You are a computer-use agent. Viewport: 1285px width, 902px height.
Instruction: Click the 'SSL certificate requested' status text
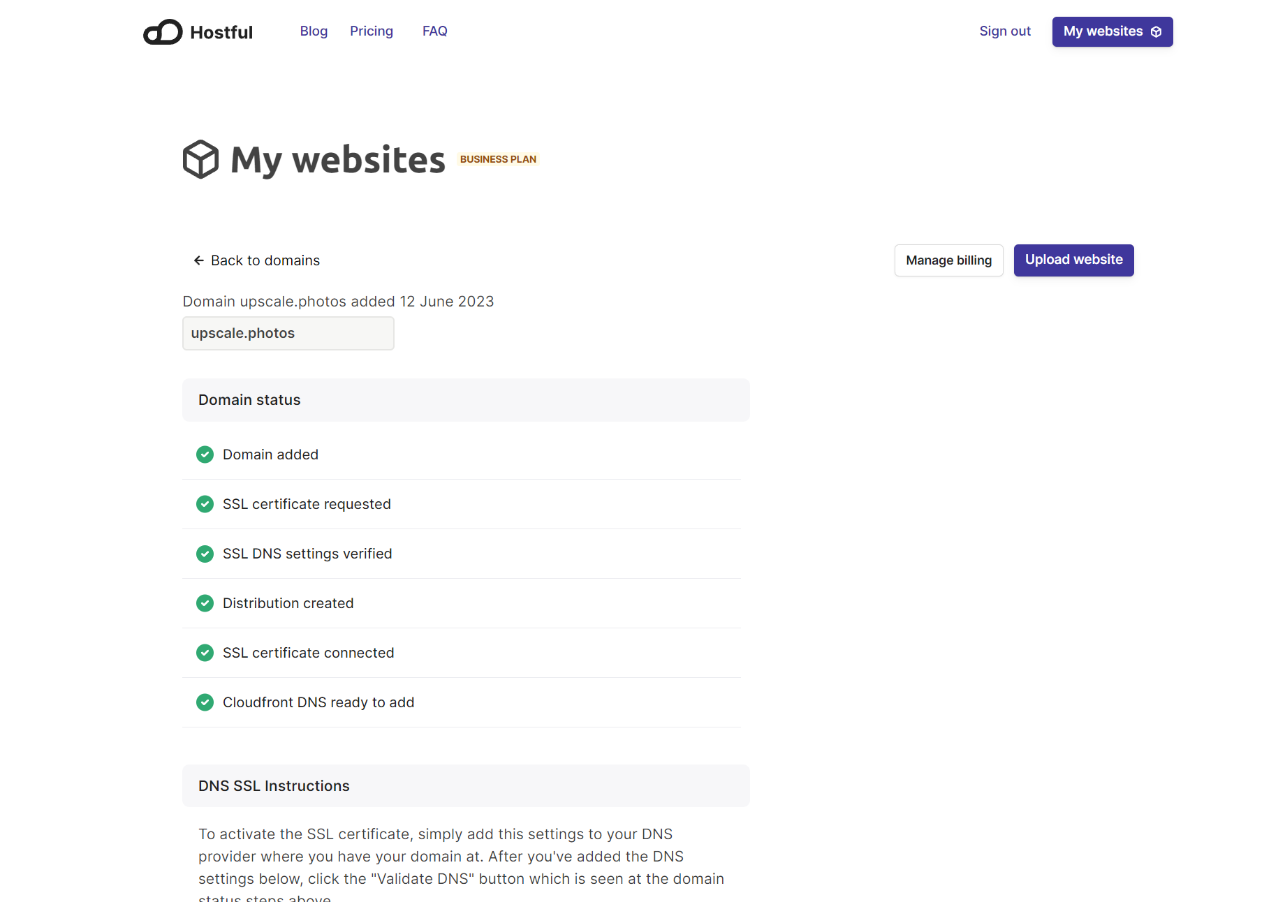coord(307,504)
